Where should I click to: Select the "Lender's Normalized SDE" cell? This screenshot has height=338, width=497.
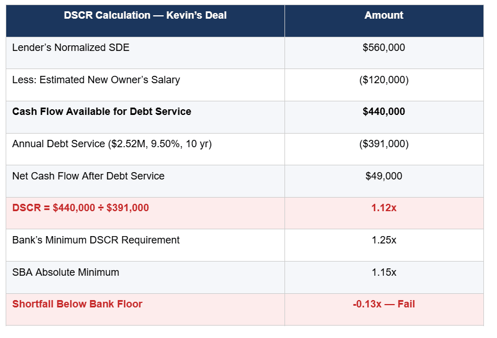tap(71, 48)
